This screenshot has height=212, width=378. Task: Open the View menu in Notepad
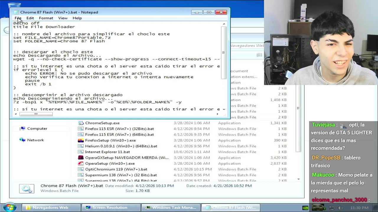click(x=63, y=18)
